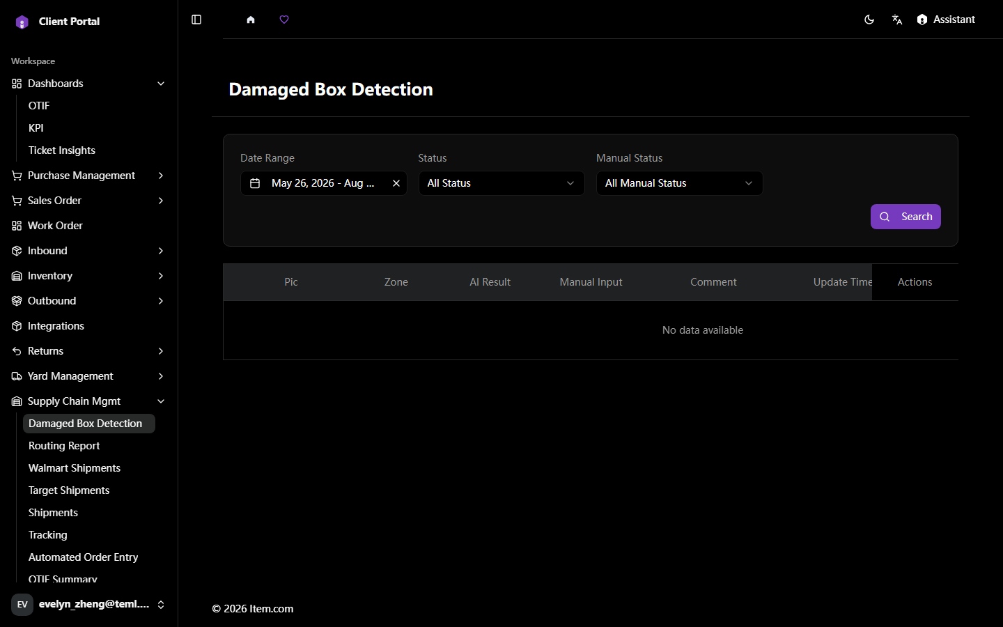Open the date range calendar icon

click(255, 183)
